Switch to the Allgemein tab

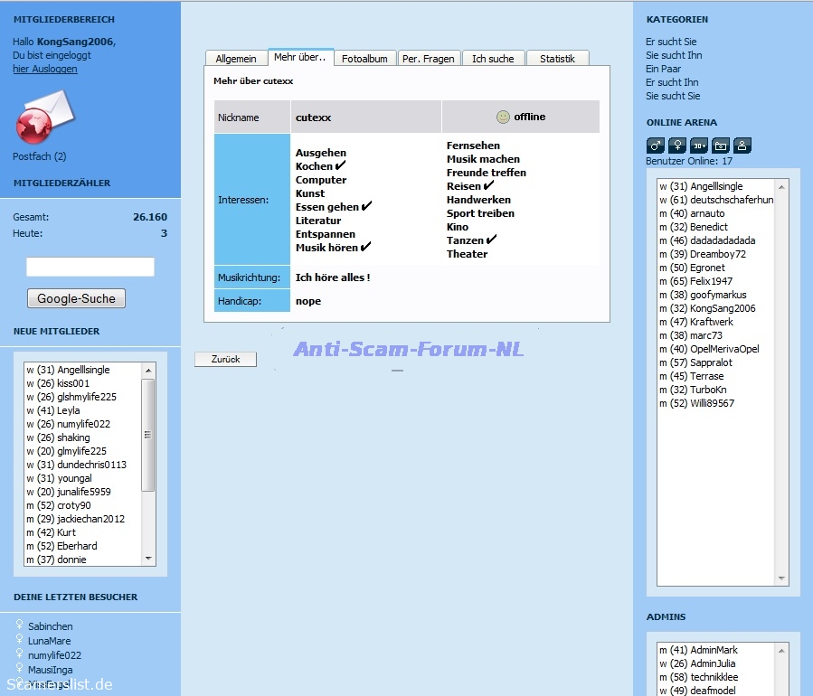[x=236, y=59]
